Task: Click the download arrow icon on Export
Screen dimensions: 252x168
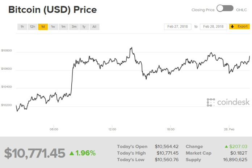Action: point(232,27)
